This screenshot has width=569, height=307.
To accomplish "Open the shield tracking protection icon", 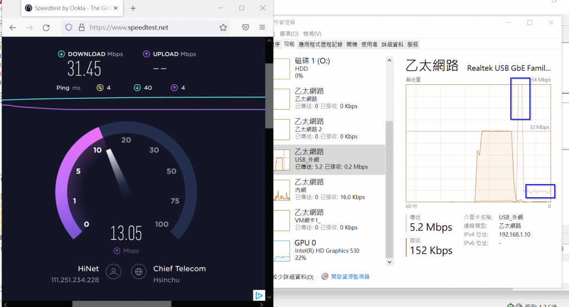I will 68,27.
